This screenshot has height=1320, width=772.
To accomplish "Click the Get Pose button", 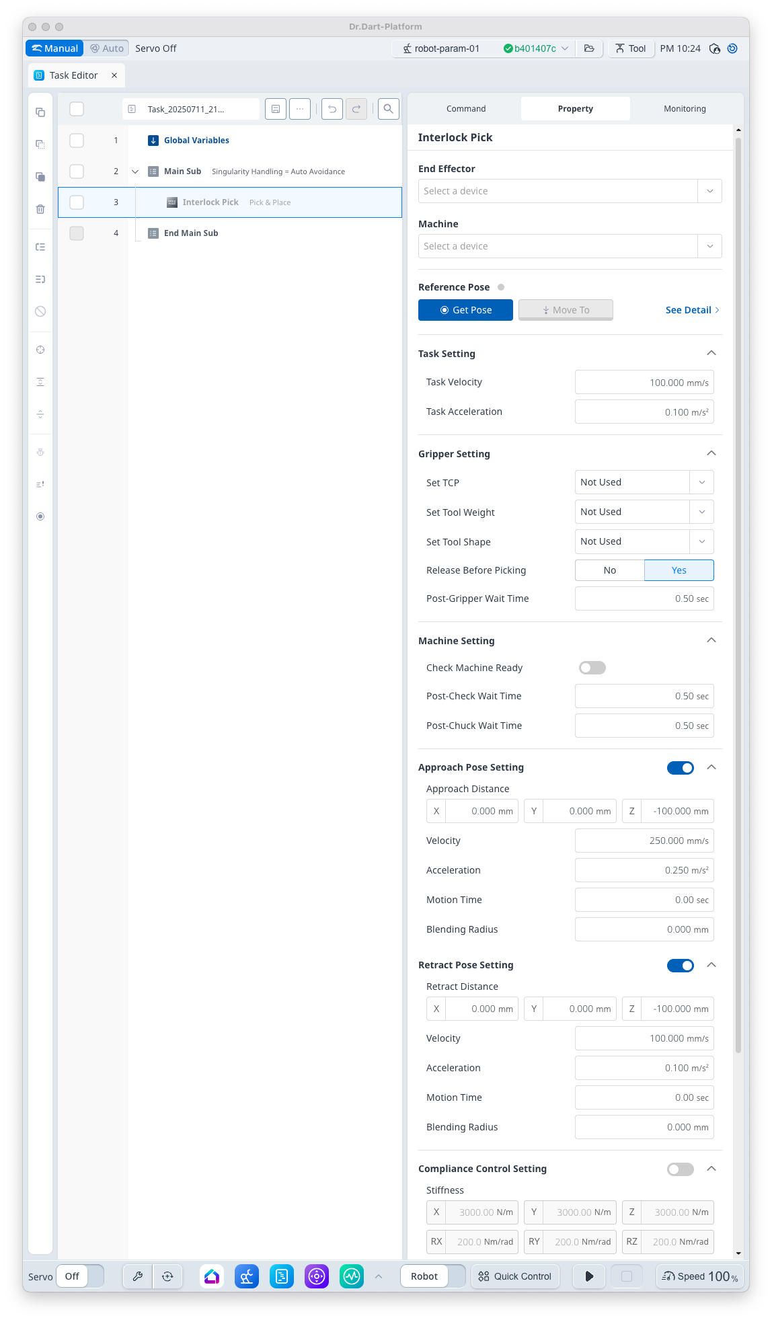I will point(465,310).
